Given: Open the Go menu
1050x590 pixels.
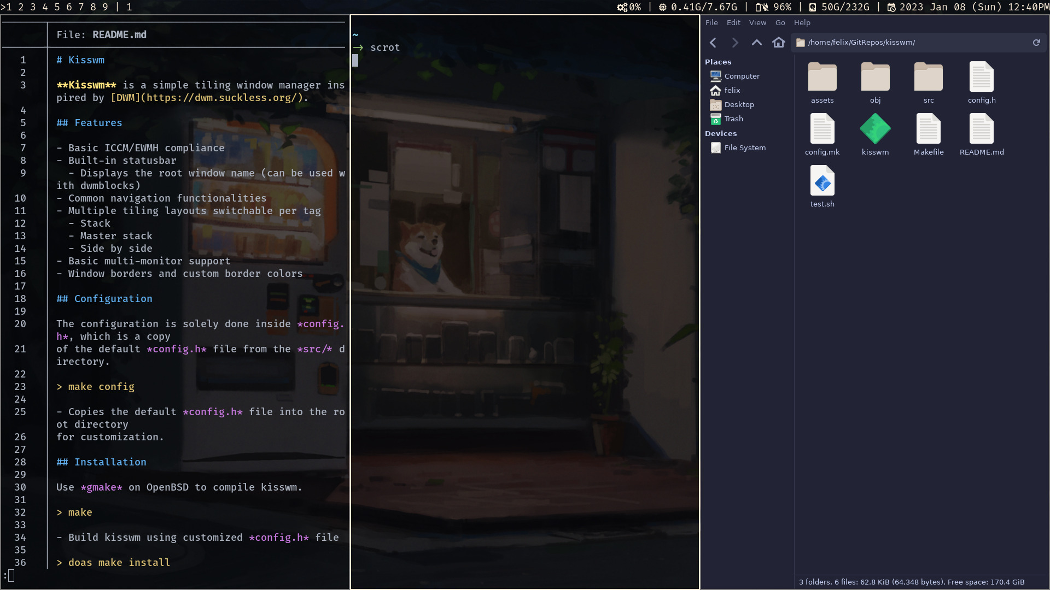Looking at the screenshot, I should pos(780,23).
